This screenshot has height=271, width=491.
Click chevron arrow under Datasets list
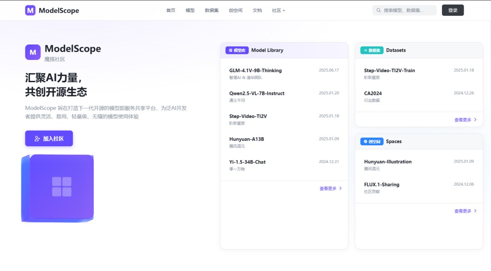point(476,120)
